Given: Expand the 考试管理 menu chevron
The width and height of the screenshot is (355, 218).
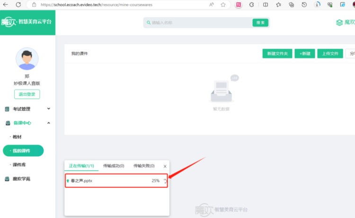Looking at the screenshot, I should click(x=49, y=109).
